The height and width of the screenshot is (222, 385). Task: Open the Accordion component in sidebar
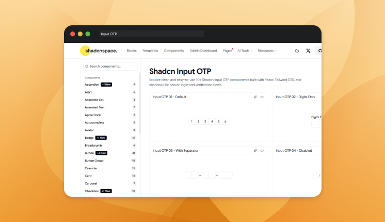(x=92, y=85)
